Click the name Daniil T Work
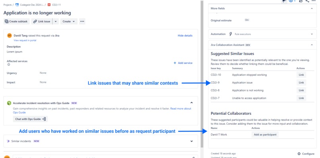Viewport: 320px width, 158px height. click(x=219, y=135)
